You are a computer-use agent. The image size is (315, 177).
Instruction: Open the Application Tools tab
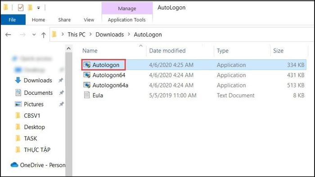click(x=127, y=20)
